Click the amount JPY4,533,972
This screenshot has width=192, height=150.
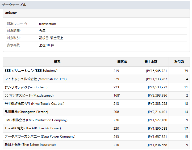(157, 87)
